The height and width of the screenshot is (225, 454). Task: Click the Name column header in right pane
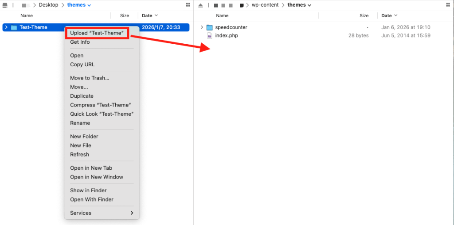(223, 15)
